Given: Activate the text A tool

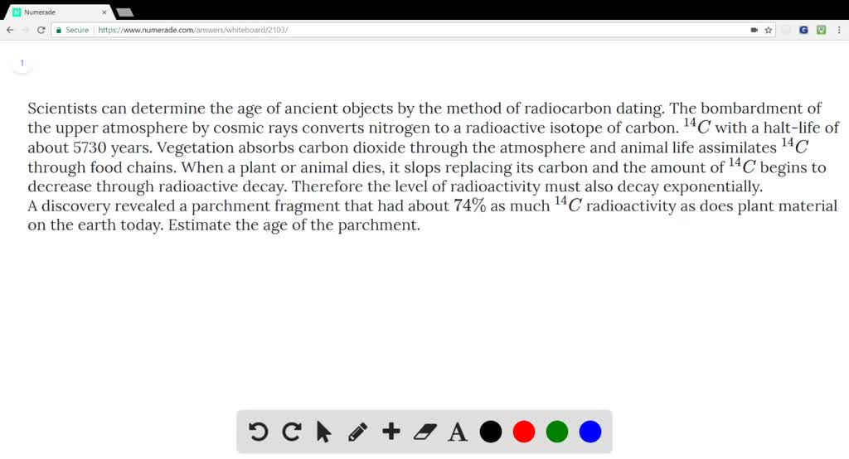Looking at the screenshot, I should [458, 432].
